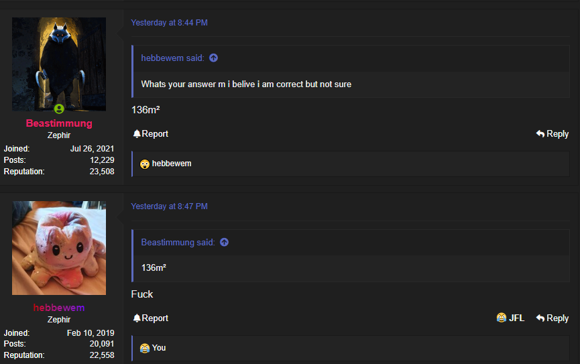Image resolution: width=580 pixels, height=364 pixels.
Task: Open Beastimmung's owl avatar image
Action: tap(59, 64)
